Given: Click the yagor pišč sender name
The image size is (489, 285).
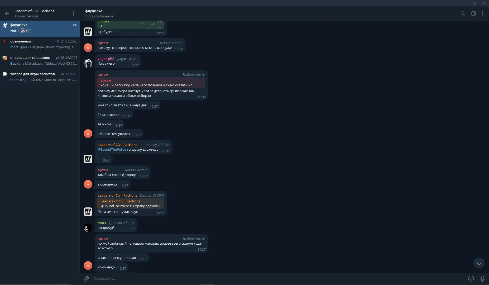Looking at the screenshot, I should pyautogui.click(x=106, y=59).
